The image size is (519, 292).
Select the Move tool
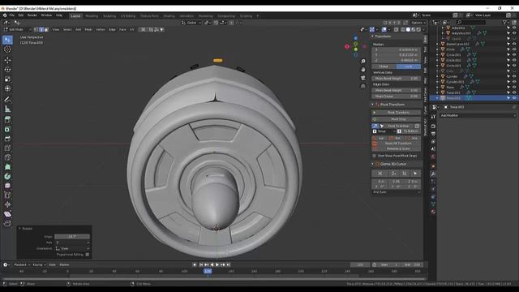point(7,60)
